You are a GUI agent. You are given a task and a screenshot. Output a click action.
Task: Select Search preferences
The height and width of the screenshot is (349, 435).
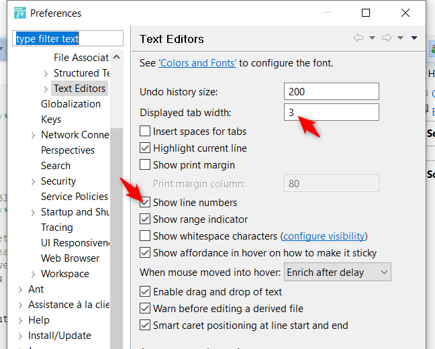[x=56, y=166]
